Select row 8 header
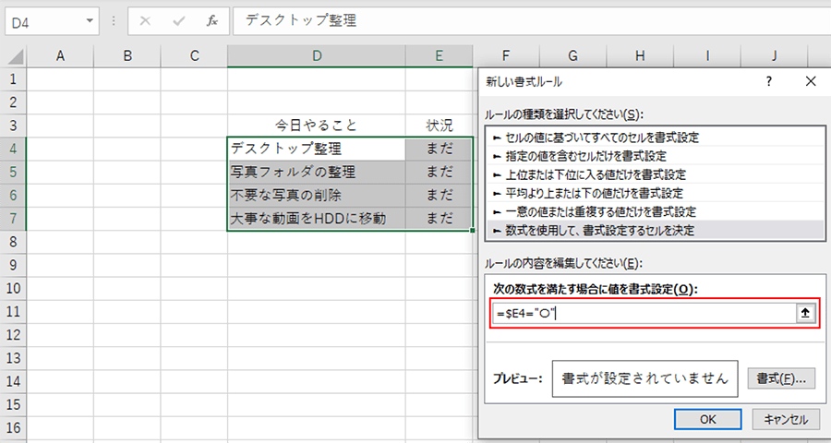 coord(13,242)
